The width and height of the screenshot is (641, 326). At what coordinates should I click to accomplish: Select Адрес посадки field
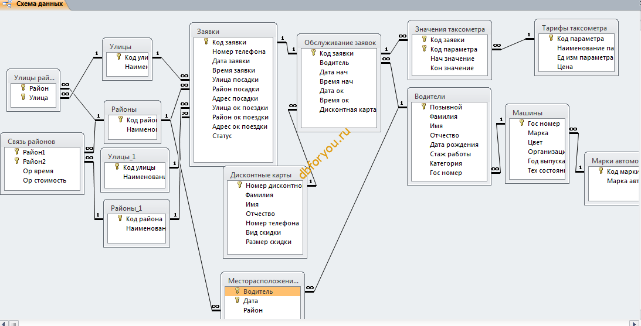tap(233, 98)
